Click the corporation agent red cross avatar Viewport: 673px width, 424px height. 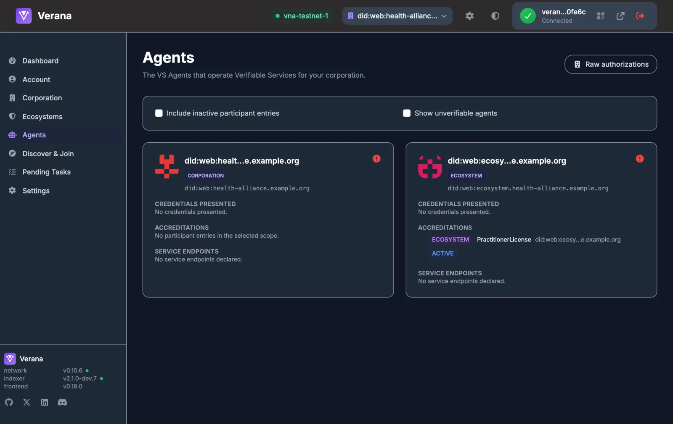[x=167, y=167]
